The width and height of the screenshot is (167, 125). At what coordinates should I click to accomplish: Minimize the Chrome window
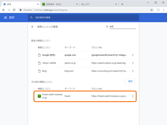pos(148,2)
